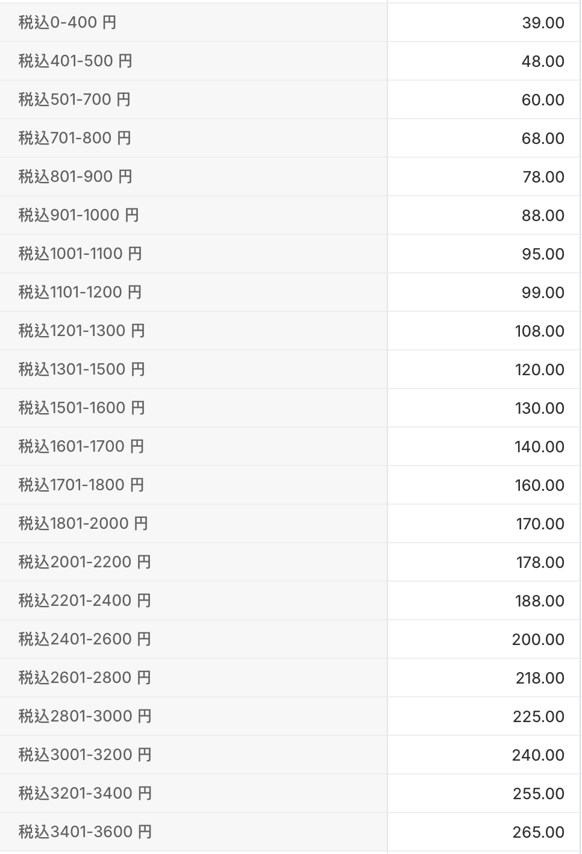The width and height of the screenshot is (582, 854).
Task: Click the 60.00 price field
Action: pos(483,100)
